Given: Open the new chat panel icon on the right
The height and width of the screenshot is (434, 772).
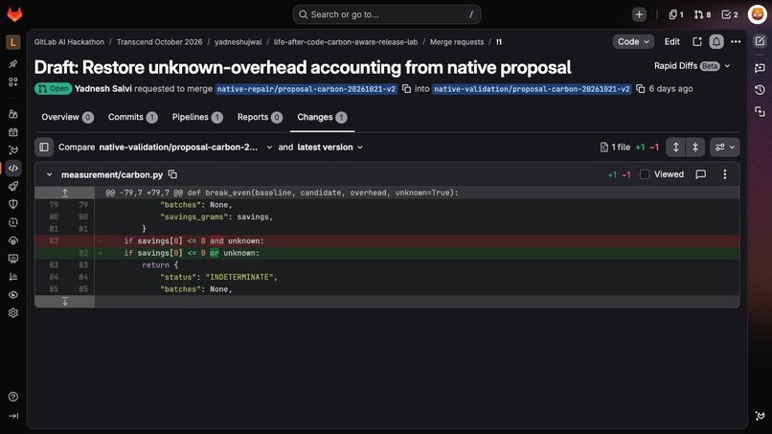Looking at the screenshot, I should click(x=760, y=68).
